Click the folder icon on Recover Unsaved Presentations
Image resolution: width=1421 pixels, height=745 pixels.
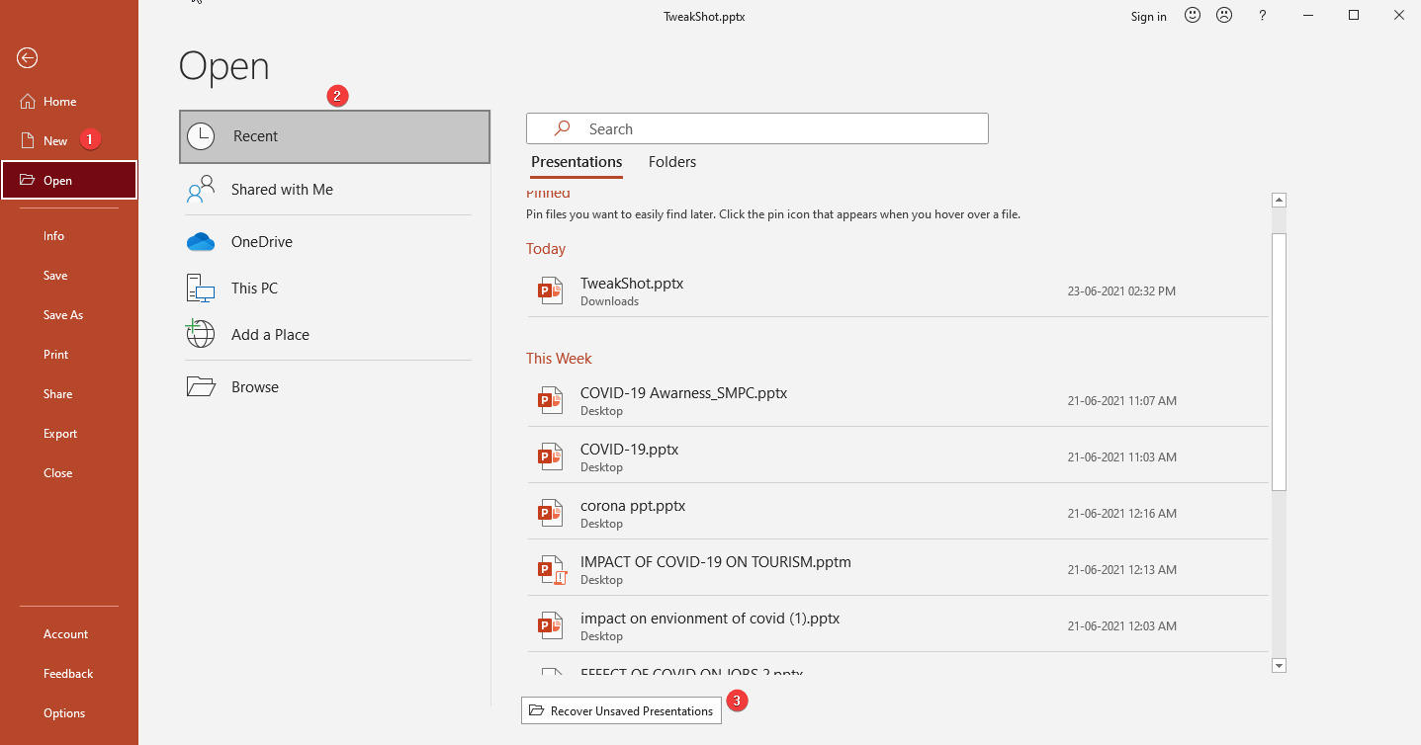537,710
